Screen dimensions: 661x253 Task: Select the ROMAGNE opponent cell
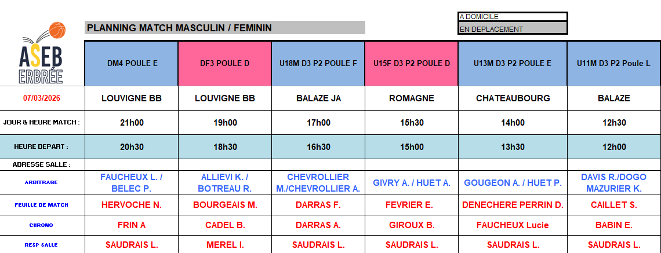(x=412, y=98)
